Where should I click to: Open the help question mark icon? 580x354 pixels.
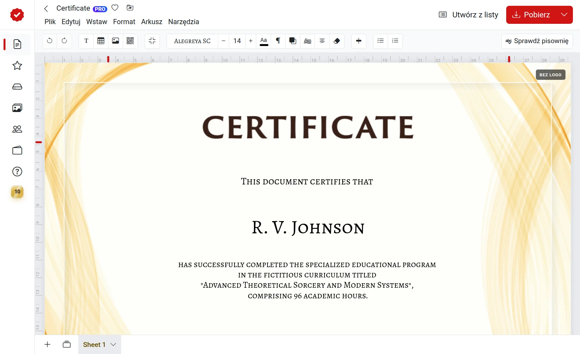(17, 172)
